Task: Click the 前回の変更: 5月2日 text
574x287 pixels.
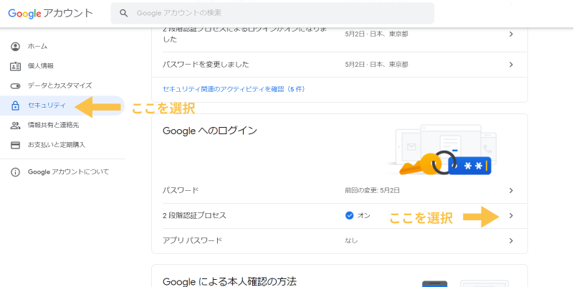Action: point(372,191)
